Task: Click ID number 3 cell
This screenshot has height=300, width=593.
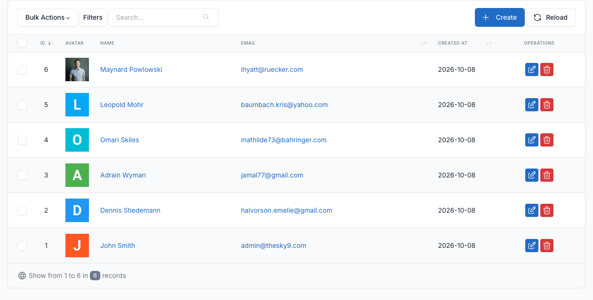Action: 46,175
